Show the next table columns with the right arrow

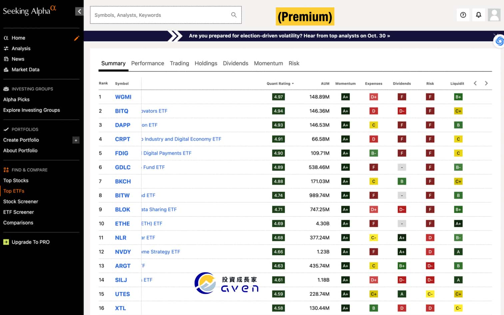click(486, 83)
